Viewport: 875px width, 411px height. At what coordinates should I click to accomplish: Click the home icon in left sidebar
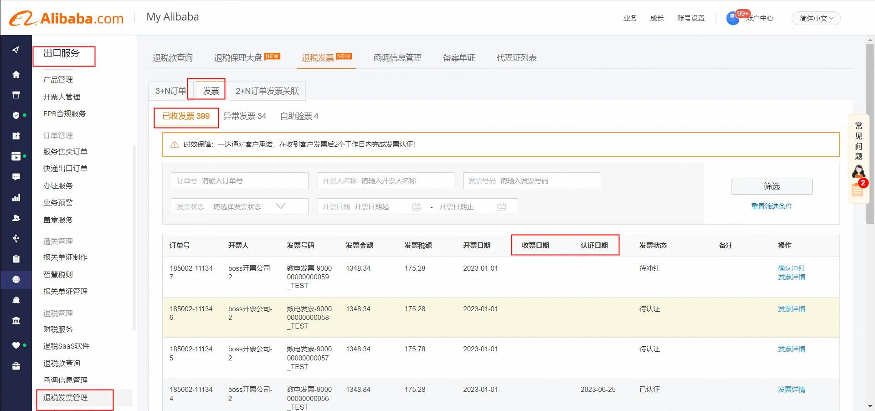click(16, 74)
